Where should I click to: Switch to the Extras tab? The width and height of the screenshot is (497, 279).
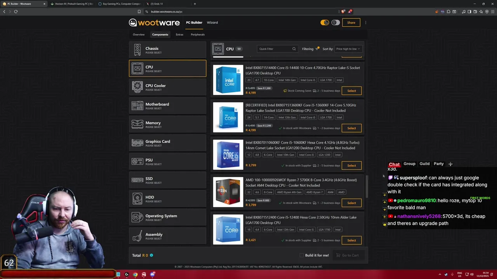179,34
